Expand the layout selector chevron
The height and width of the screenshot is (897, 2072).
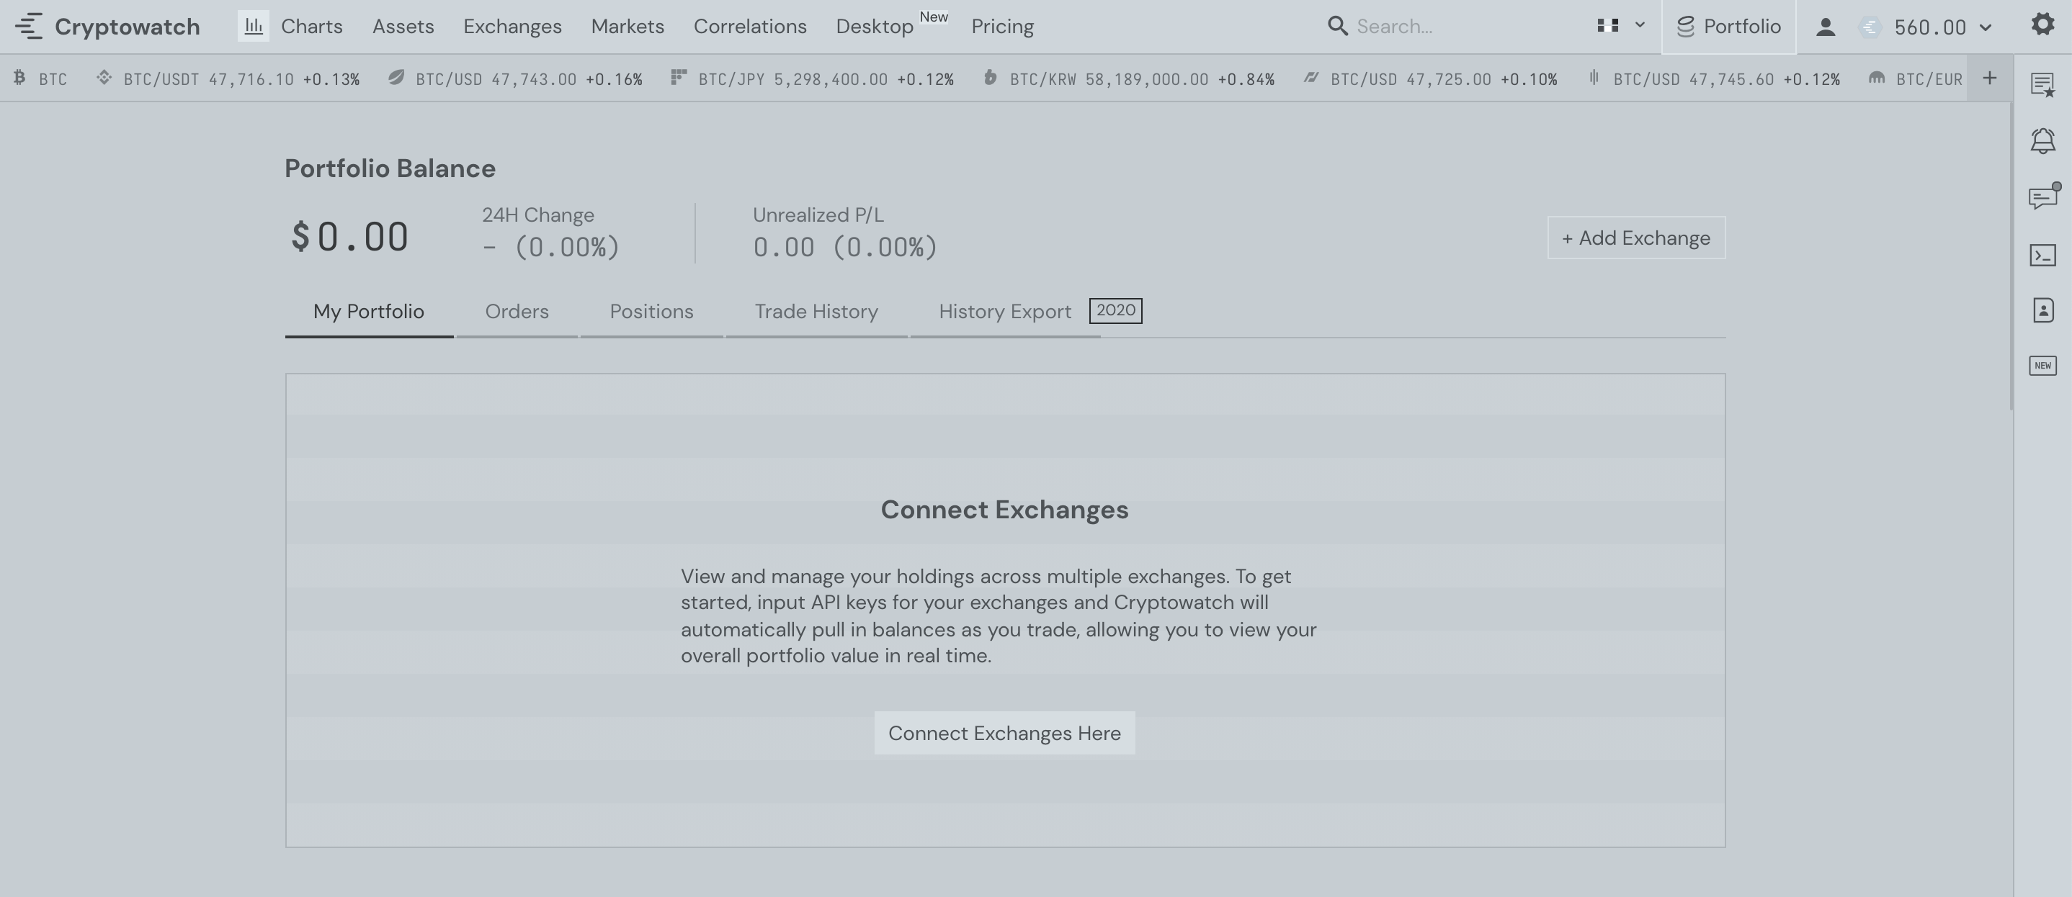(1640, 25)
